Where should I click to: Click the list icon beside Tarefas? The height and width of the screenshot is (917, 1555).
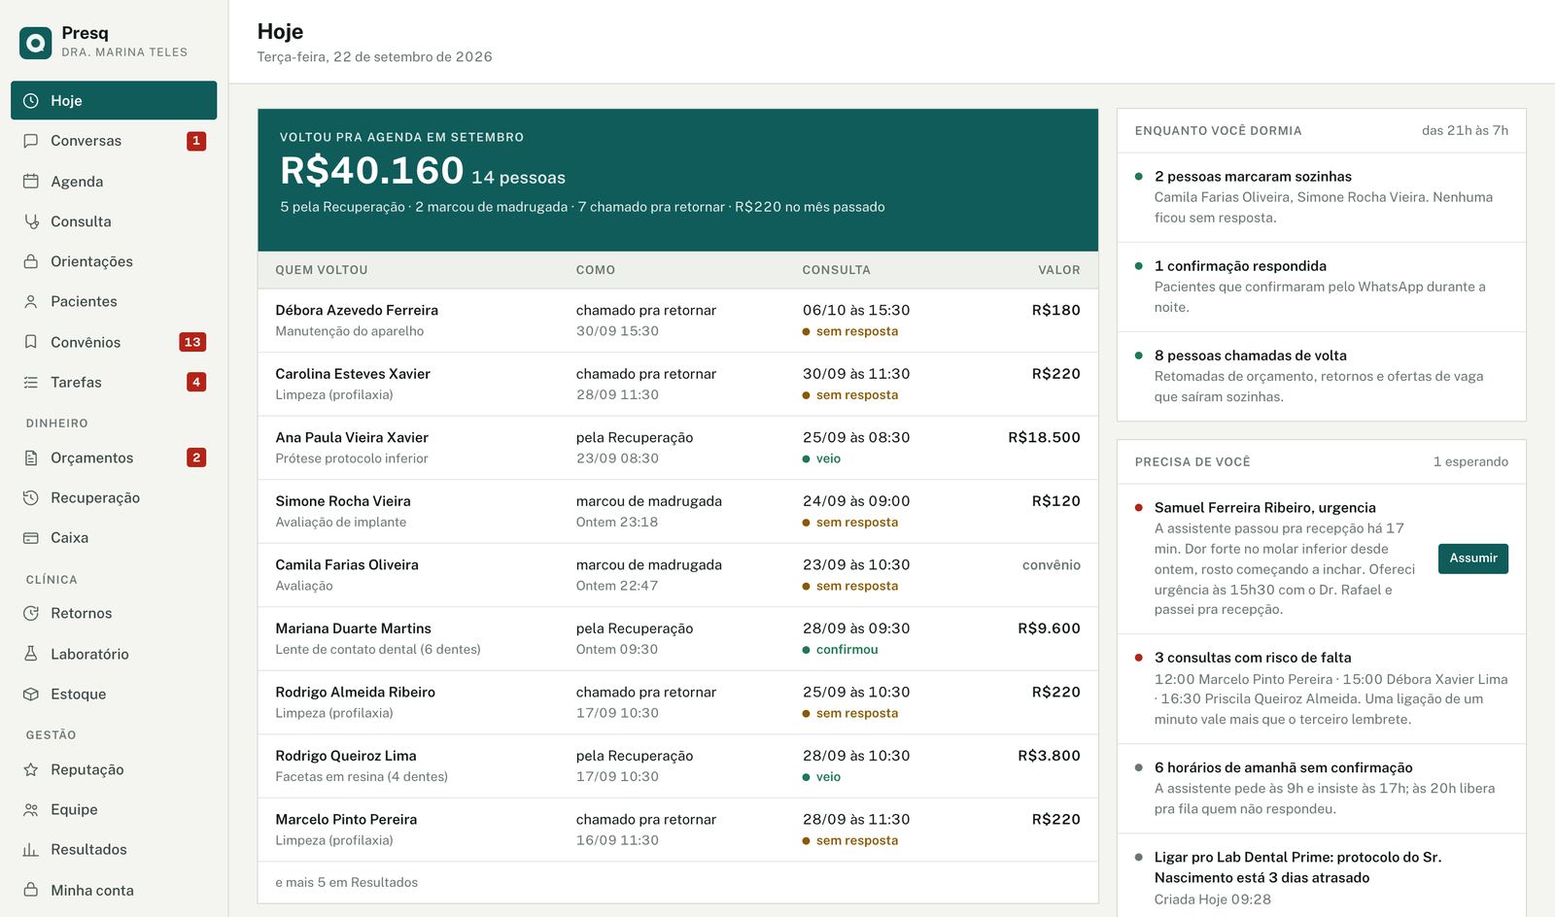(31, 383)
